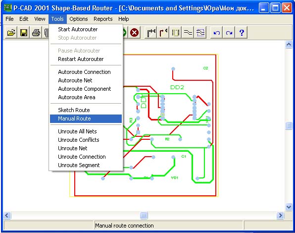Click status bar text Manual route connection
This screenshot has height=233, width=295.
[124, 226]
